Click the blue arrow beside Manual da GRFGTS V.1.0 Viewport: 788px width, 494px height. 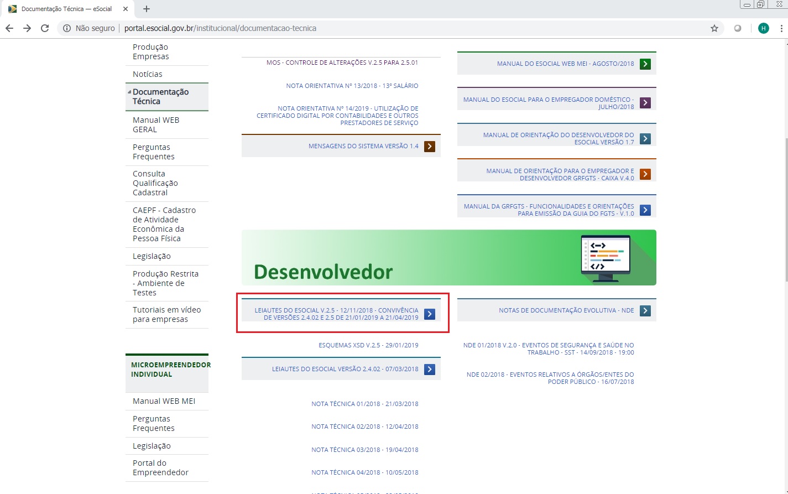[x=645, y=210]
